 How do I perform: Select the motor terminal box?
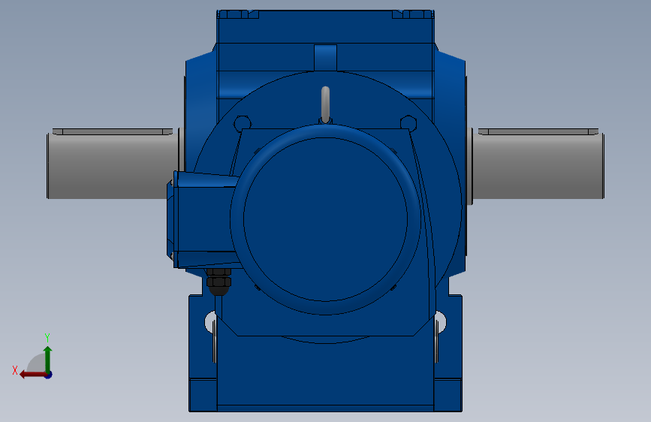coord(203,220)
